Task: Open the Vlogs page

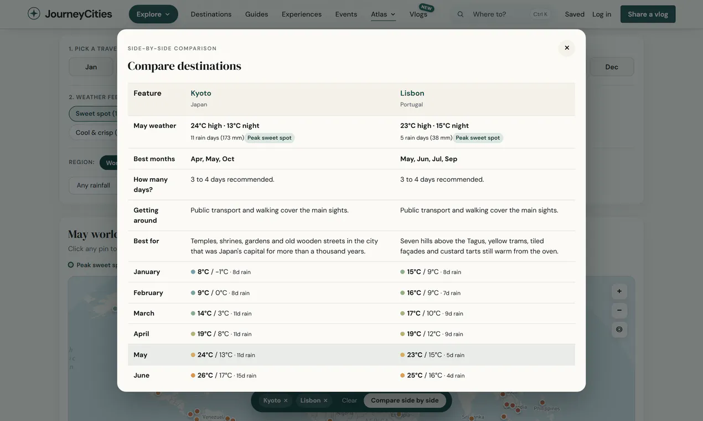Action: click(x=418, y=14)
